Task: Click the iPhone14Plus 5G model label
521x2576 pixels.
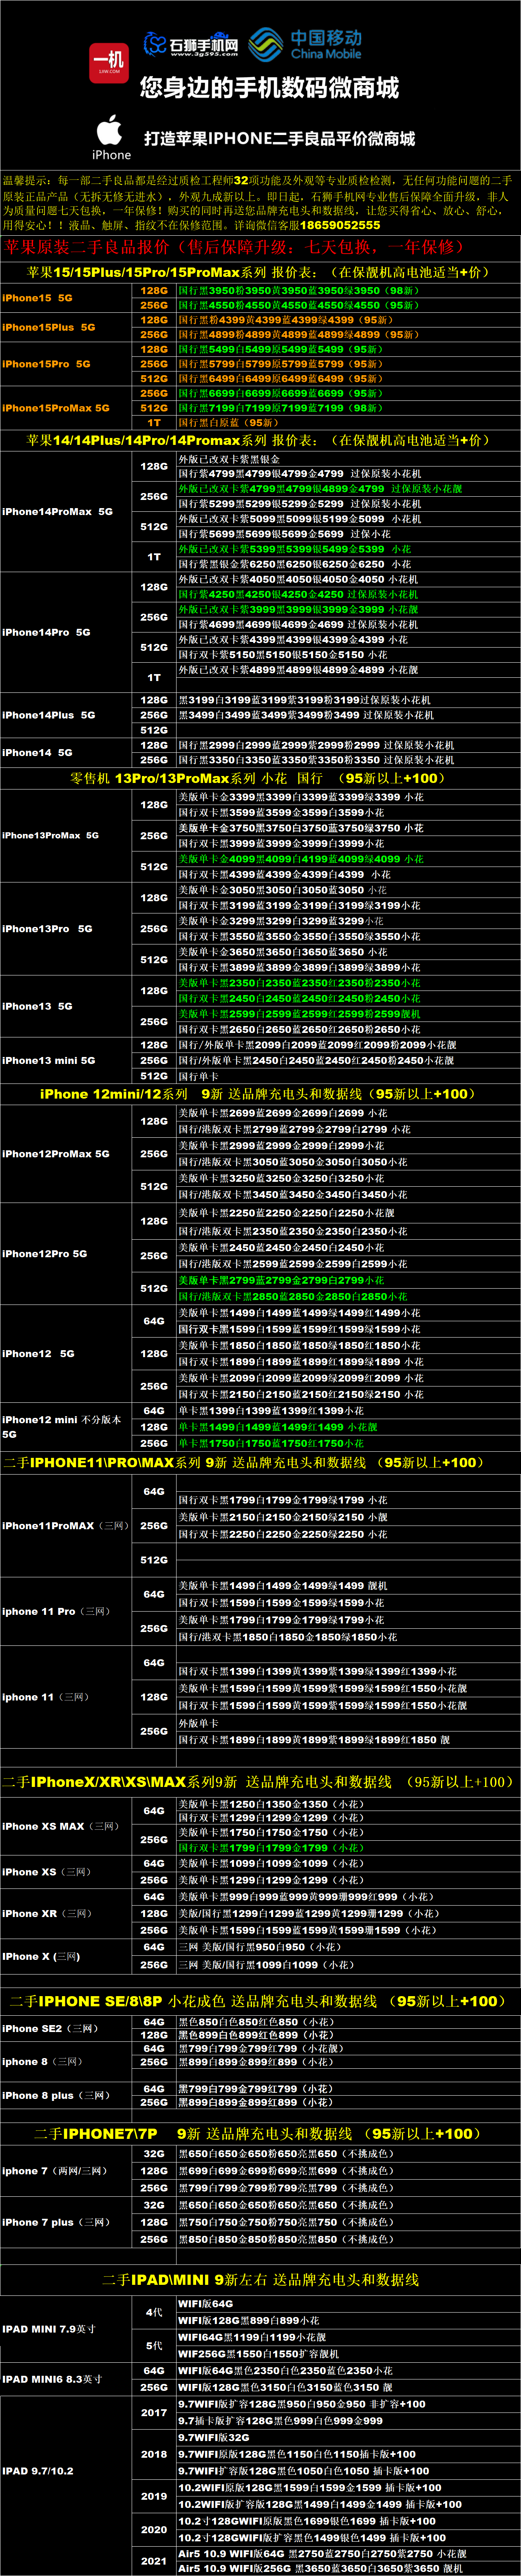Action: pos(49,715)
